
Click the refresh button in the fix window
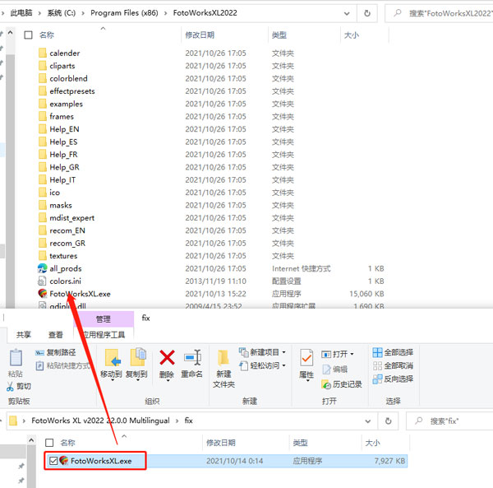tap(389, 421)
